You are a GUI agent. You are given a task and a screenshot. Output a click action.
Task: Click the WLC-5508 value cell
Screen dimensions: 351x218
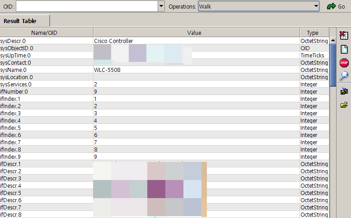(197, 70)
